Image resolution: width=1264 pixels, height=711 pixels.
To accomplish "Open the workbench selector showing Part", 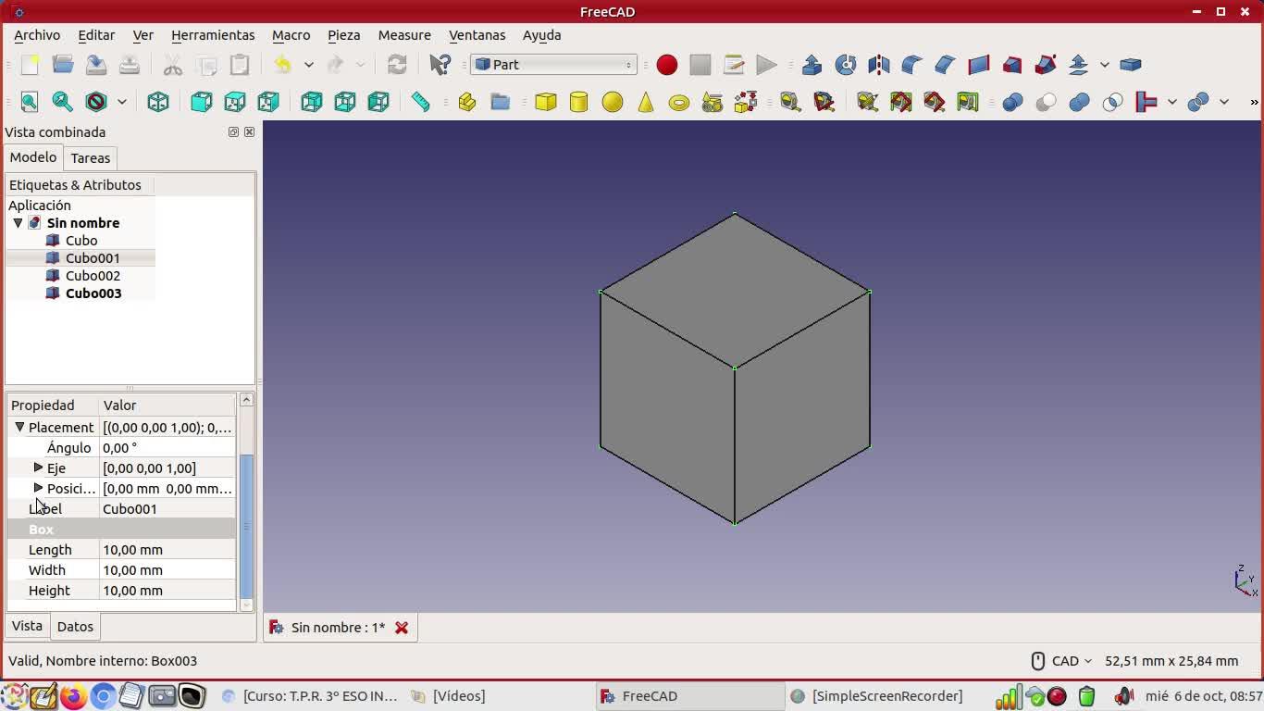I will pos(553,65).
